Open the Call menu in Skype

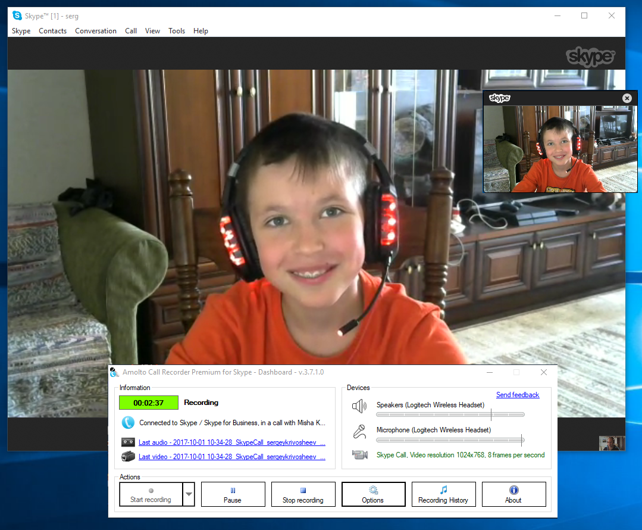coord(131,31)
